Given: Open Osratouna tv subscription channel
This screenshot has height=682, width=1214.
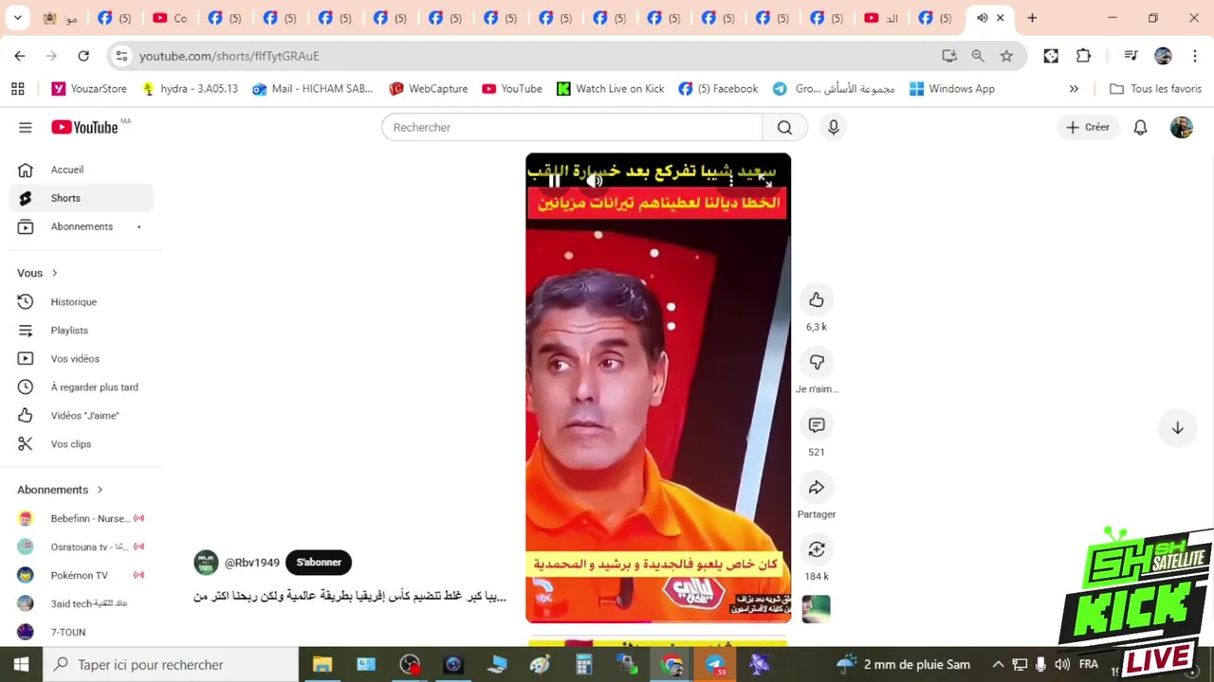Looking at the screenshot, I should pyautogui.click(x=82, y=547).
